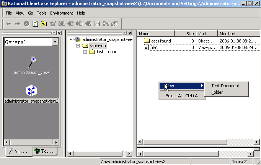Screen dimensions: 261x165
Task: Select the administrator_view magnifier icon
Action: point(32,62)
